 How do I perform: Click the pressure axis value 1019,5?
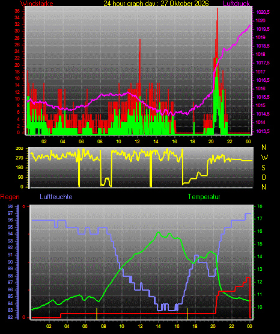pyautogui.click(x=263, y=29)
